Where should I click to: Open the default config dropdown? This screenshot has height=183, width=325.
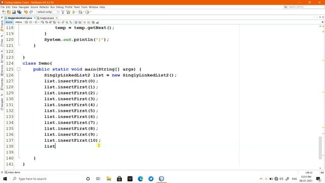[48, 12]
